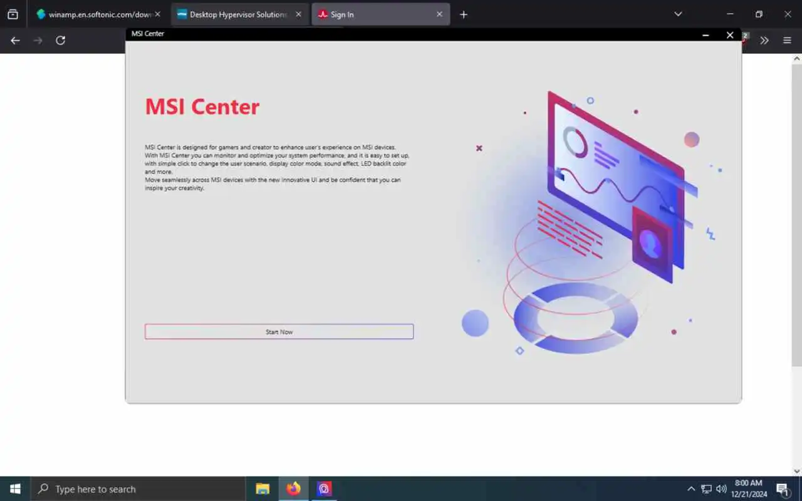Screen dimensions: 802x501
Task: Close the winamp.en.softonic.com tab
Action: 158,14
